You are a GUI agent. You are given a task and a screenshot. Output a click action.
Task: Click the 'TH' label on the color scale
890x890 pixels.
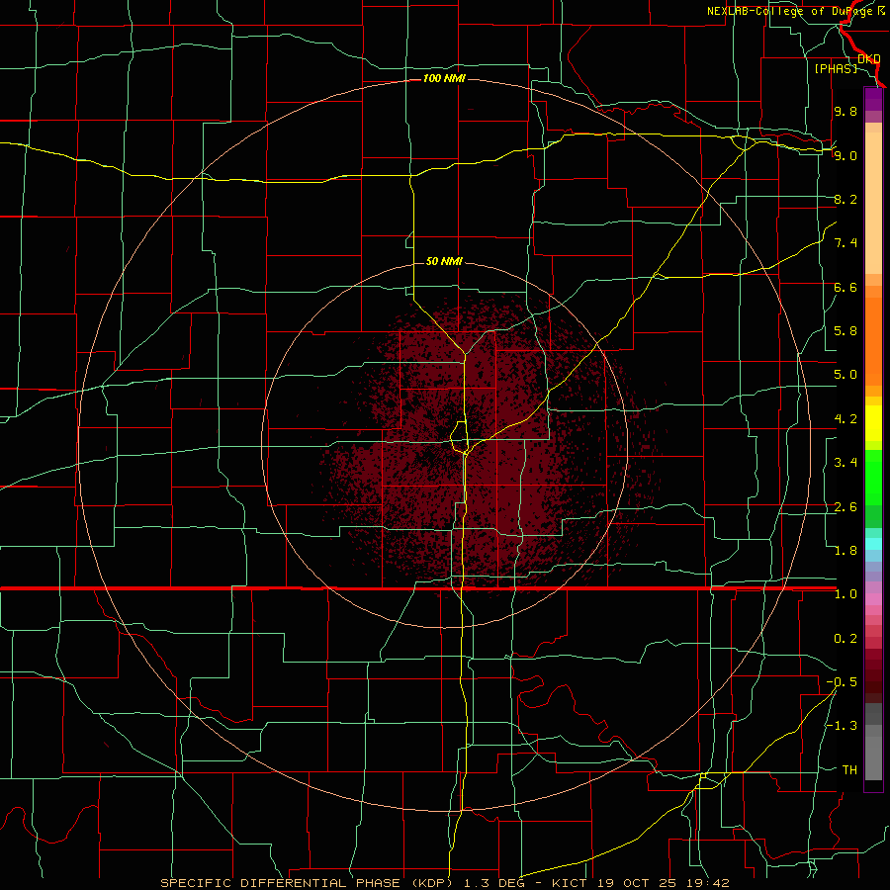click(849, 770)
